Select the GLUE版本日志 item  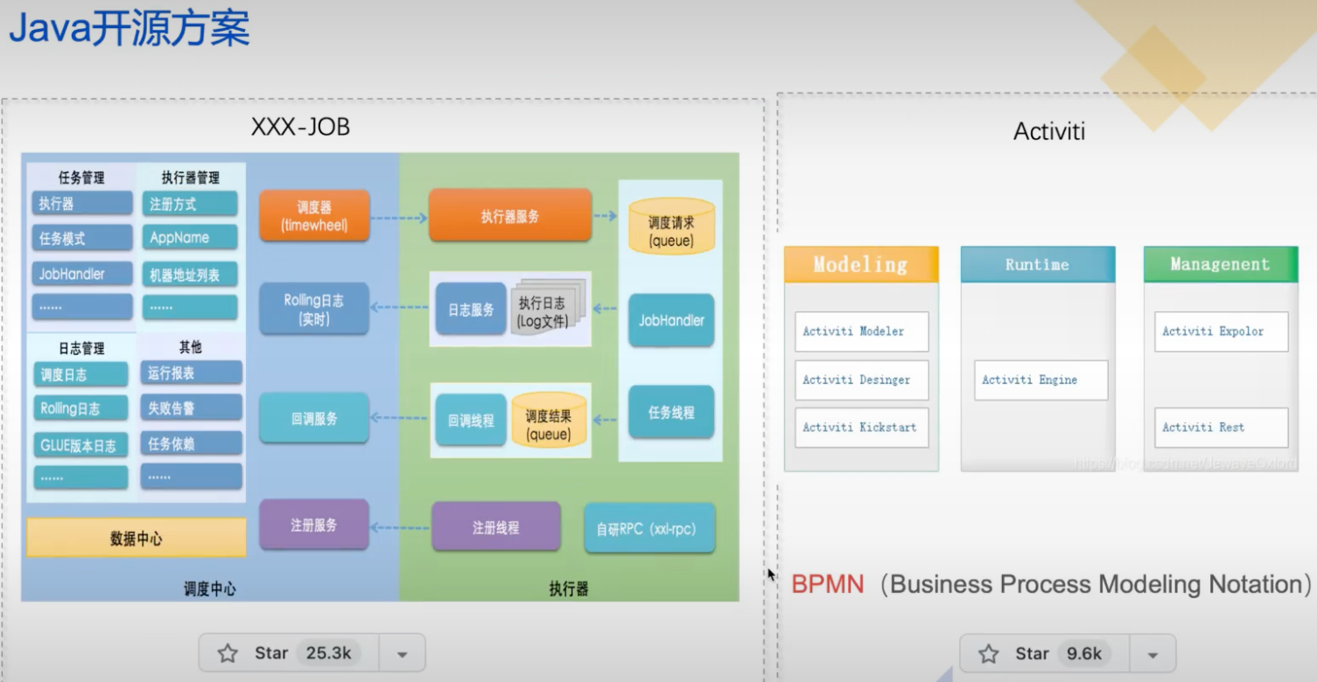click(81, 444)
